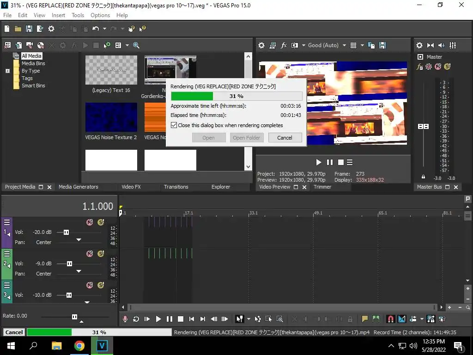Open the Project Media views dropdown arrow
473x355 pixels.
coord(127,45)
